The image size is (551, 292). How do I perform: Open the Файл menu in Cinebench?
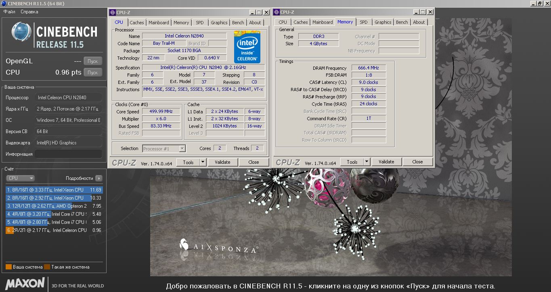tap(9, 12)
